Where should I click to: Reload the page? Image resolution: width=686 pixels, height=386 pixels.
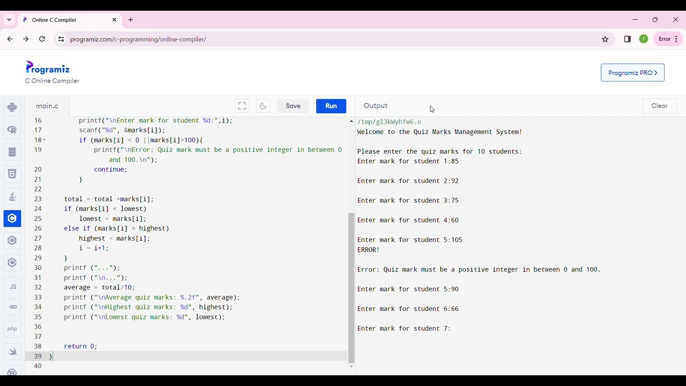42,39
